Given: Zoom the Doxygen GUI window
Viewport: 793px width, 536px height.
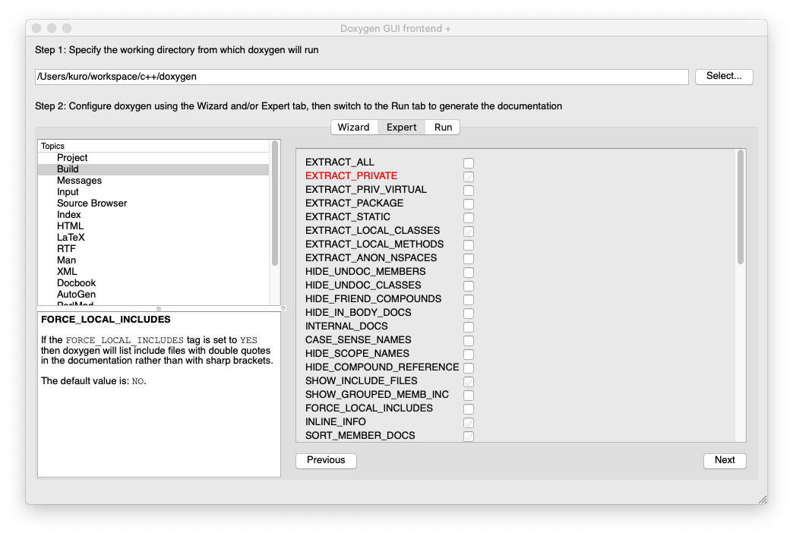Looking at the screenshot, I should point(67,28).
